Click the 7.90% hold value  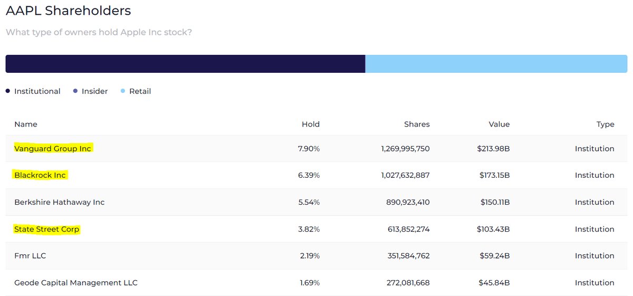point(309,149)
